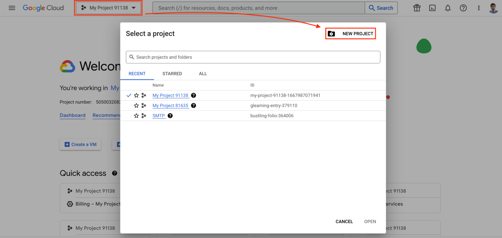
Task: Click the NEW PROJECT button
Action: tap(350, 33)
